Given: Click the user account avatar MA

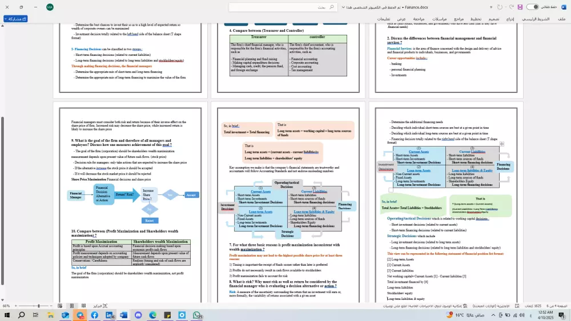Looking at the screenshot, I should (50, 7).
